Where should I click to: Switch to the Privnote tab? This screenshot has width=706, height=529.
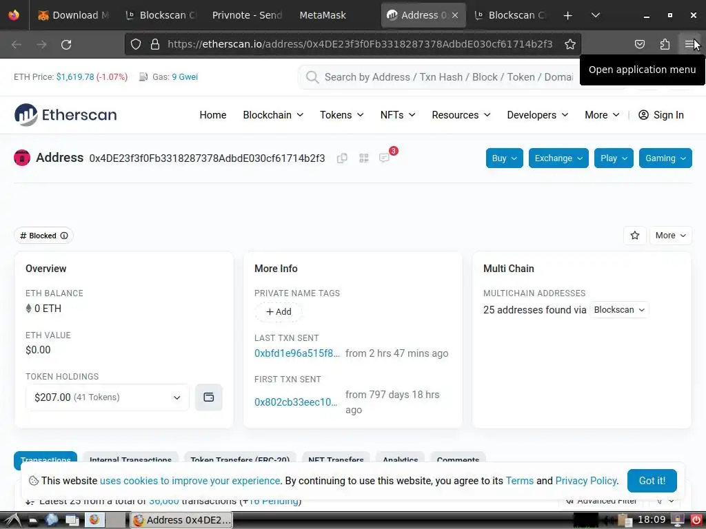[247, 15]
